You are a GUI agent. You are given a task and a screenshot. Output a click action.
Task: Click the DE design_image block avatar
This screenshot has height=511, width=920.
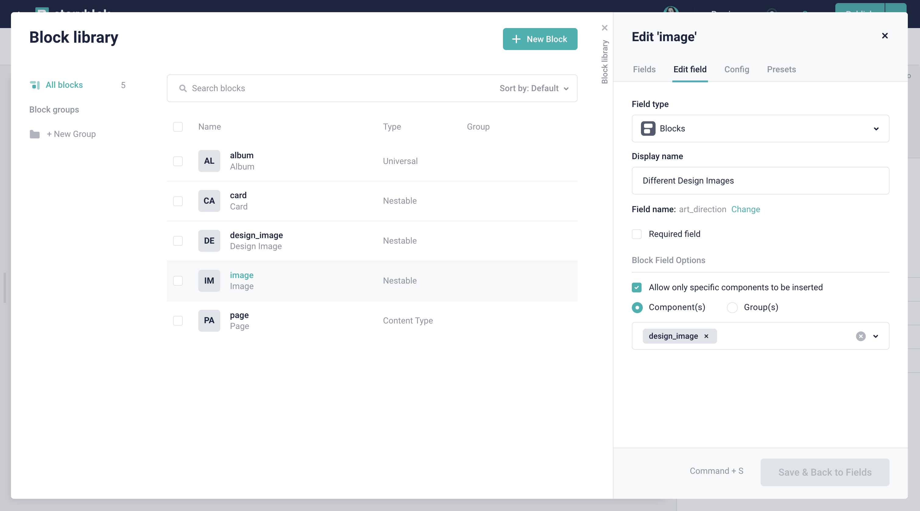209,241
